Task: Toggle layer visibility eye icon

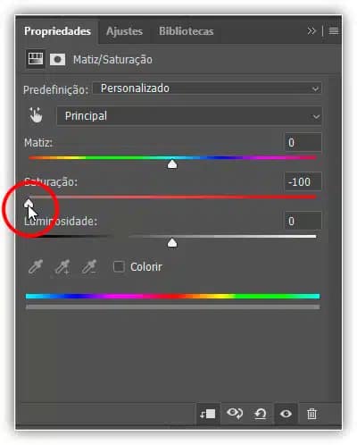Action: pos(286,414)
